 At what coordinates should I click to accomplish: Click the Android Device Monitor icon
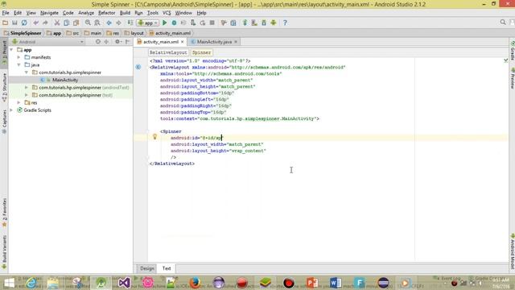point(274,23)
